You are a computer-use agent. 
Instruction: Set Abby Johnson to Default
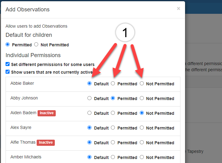coord(89,98)
